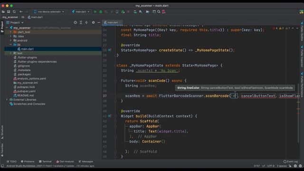Open Project panel settings gear

(93, 22)
